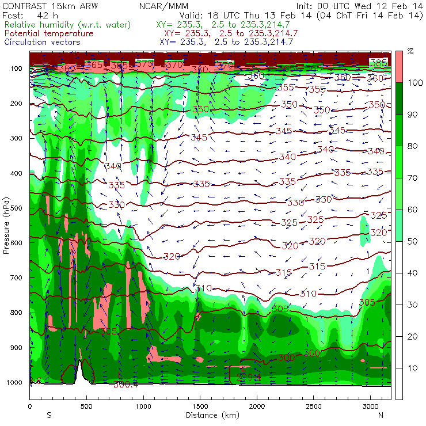The width and height of the screenshot is (426, 426).
Task: Select the red XY= 235.3 coordinates line
Action: 231,33
